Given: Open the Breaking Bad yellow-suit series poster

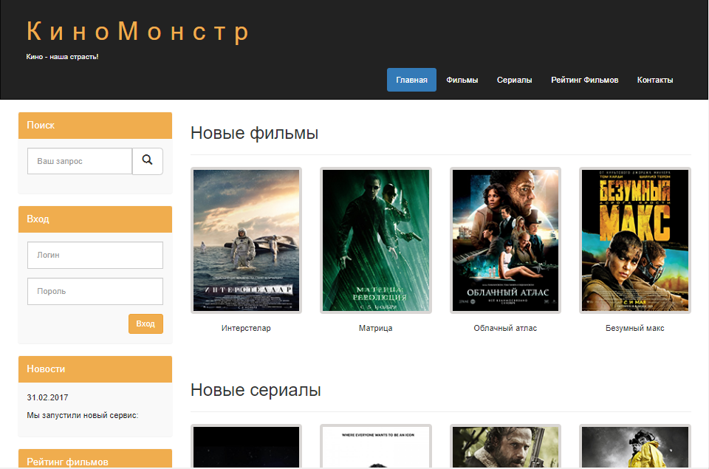Looking at the screenshot, I should [x=635, y=446].
